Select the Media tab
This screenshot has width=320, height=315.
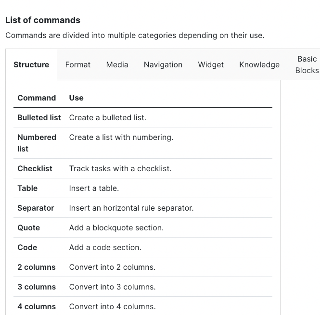click(x=117, y=64)
